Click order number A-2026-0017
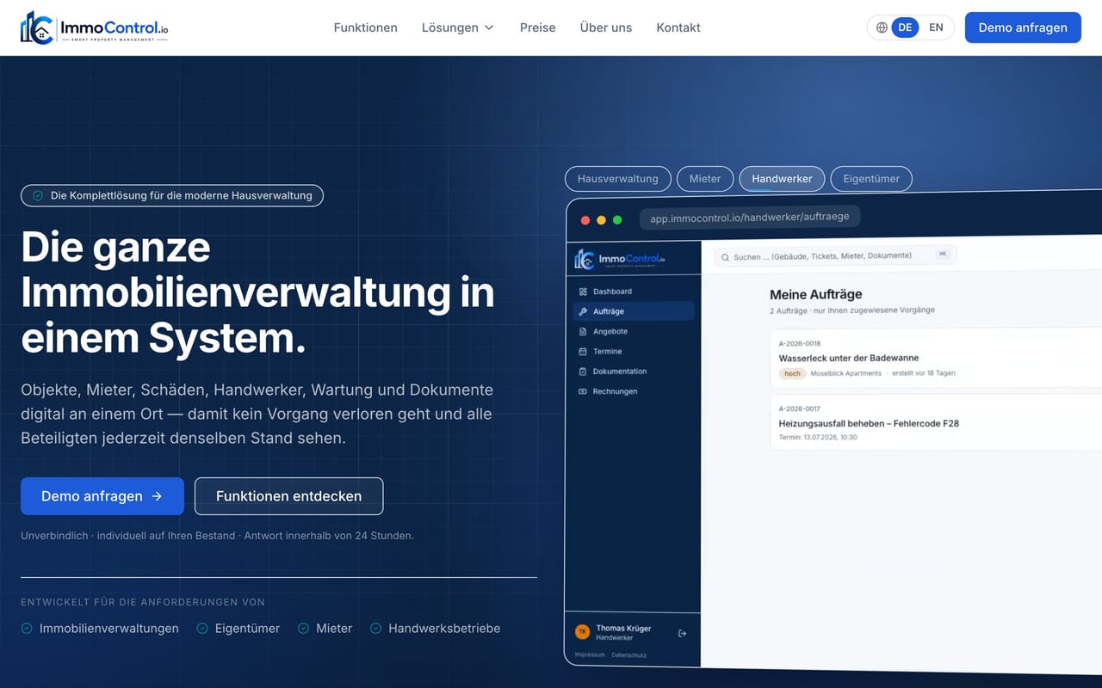This screenshot has width=1102, height=688. click(x=800, y=408)
